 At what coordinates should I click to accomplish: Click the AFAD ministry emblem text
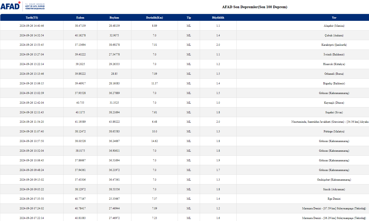click(35, 6)
